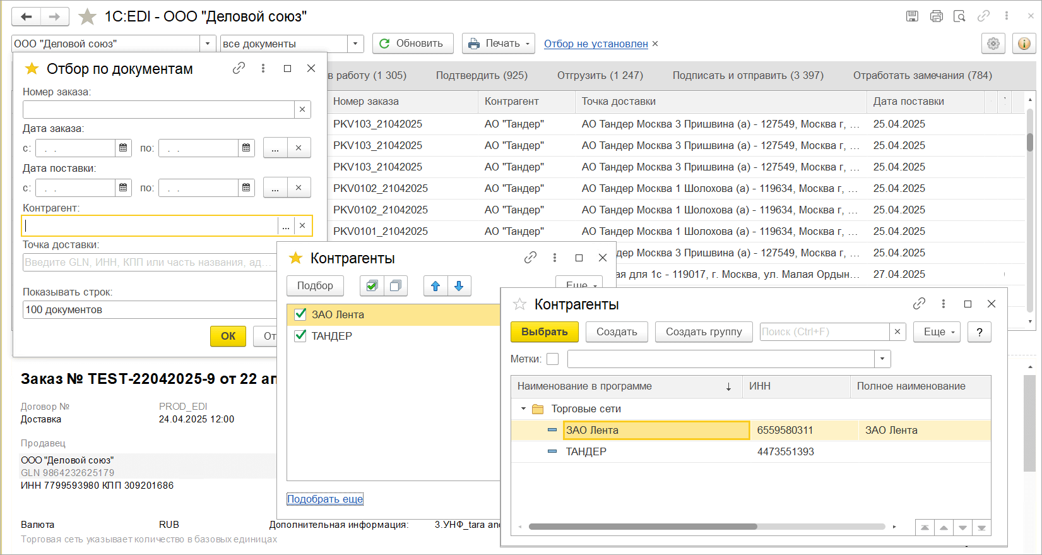Screen dimensions: 1042x555
Task: Open calendar for order date start
Action: (x=123, y=148)
